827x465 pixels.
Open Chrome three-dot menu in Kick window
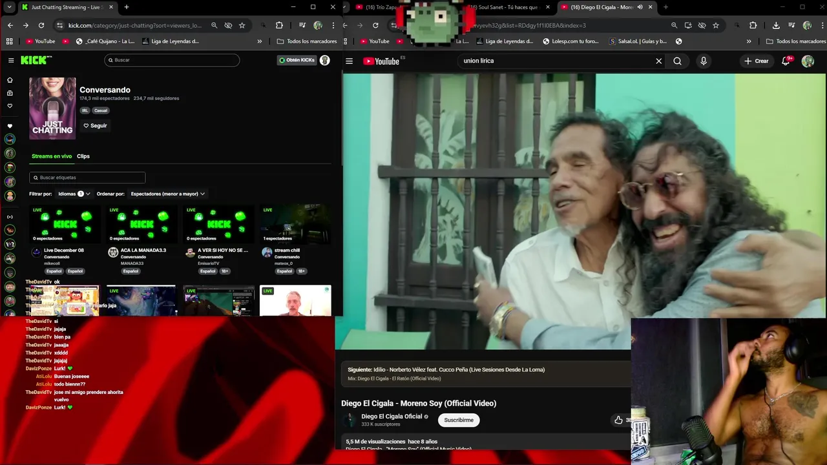pos(333,25)
